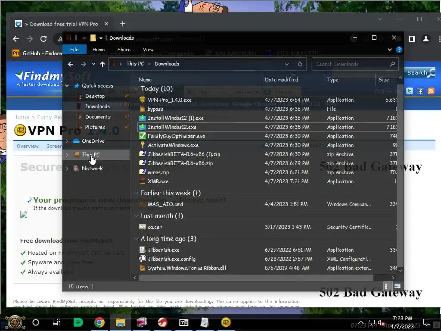Viewport: 441px width, 331px height.
Task: Open Explorer help question mark
Action: tap(399, 50)
